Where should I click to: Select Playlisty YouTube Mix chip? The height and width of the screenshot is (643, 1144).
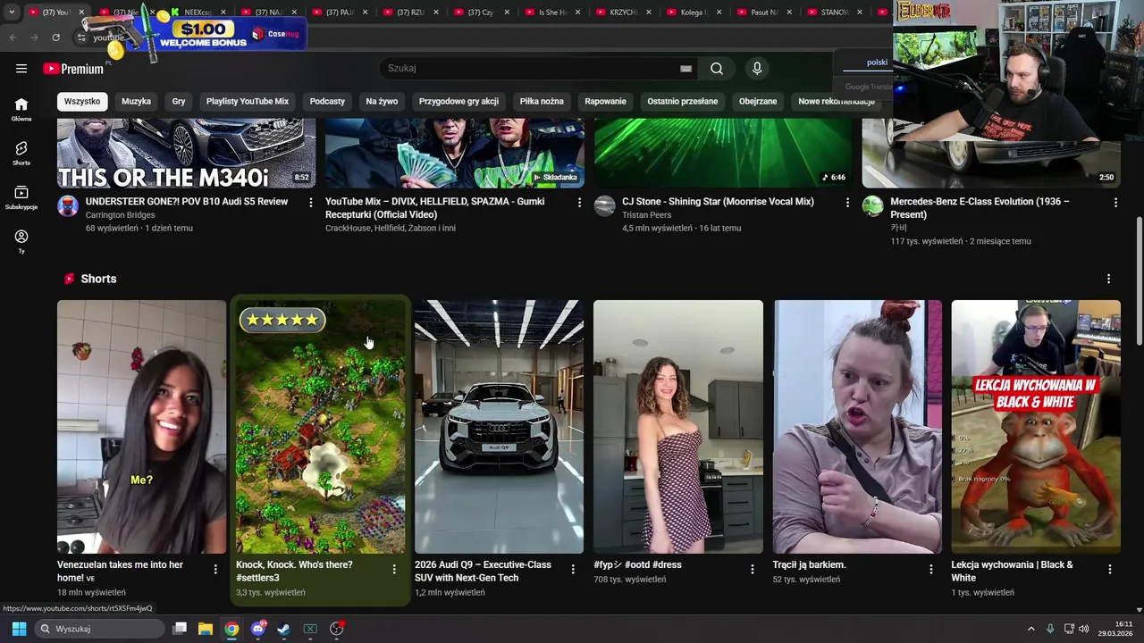click(248, 101)
